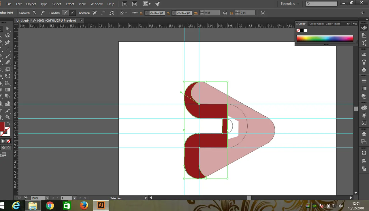Select the Line Segment tool
This screenshot has height=211, width=369.
click(x=8, y=49)
